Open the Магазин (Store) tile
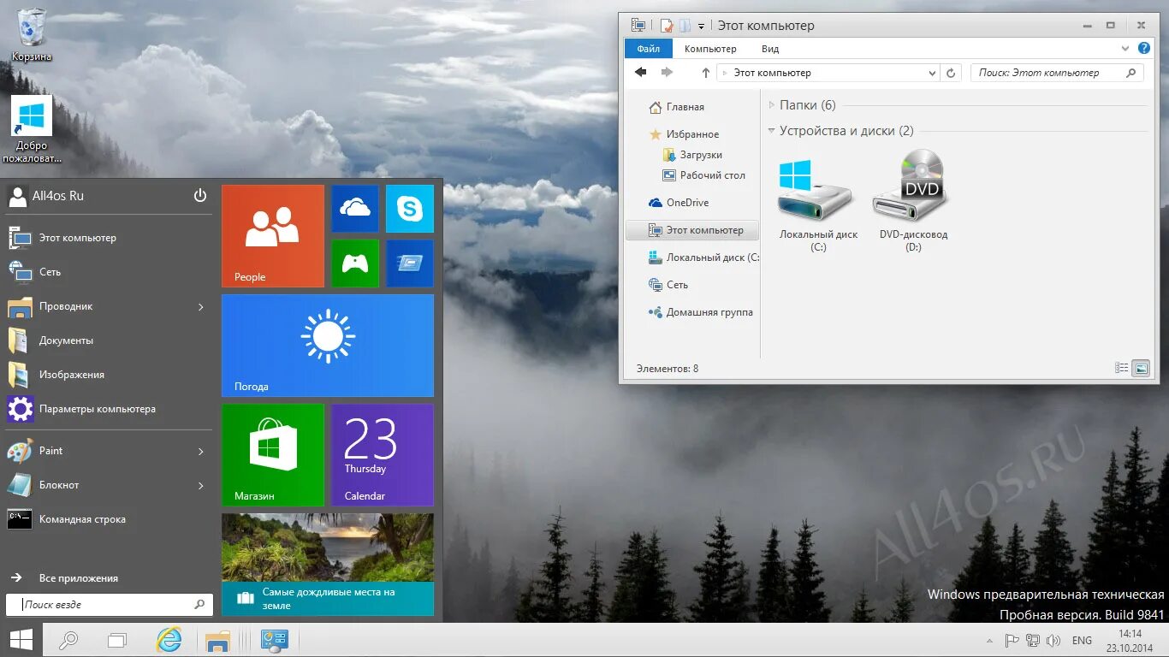The image size is (1169, 657). (x=272, y=454)
